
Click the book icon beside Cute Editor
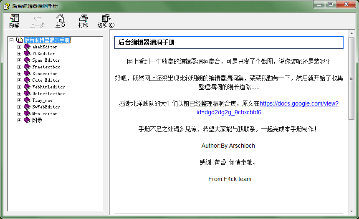[27, 81]
